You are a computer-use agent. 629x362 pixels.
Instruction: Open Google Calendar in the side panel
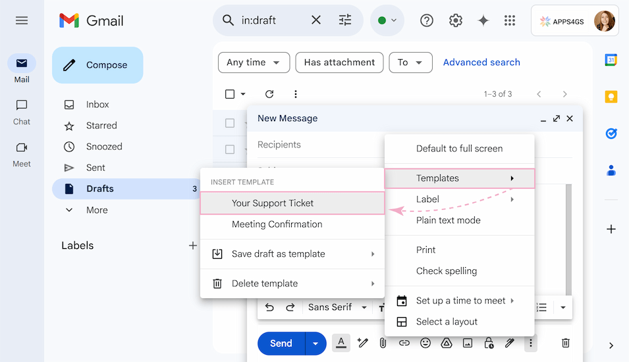(x=611, y=61)
